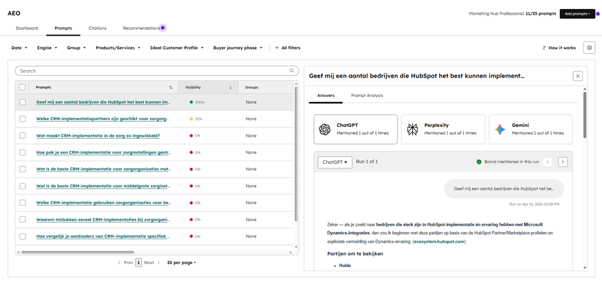Open the Date filter dropdown

pyautogui.click(x=19, y=48)
